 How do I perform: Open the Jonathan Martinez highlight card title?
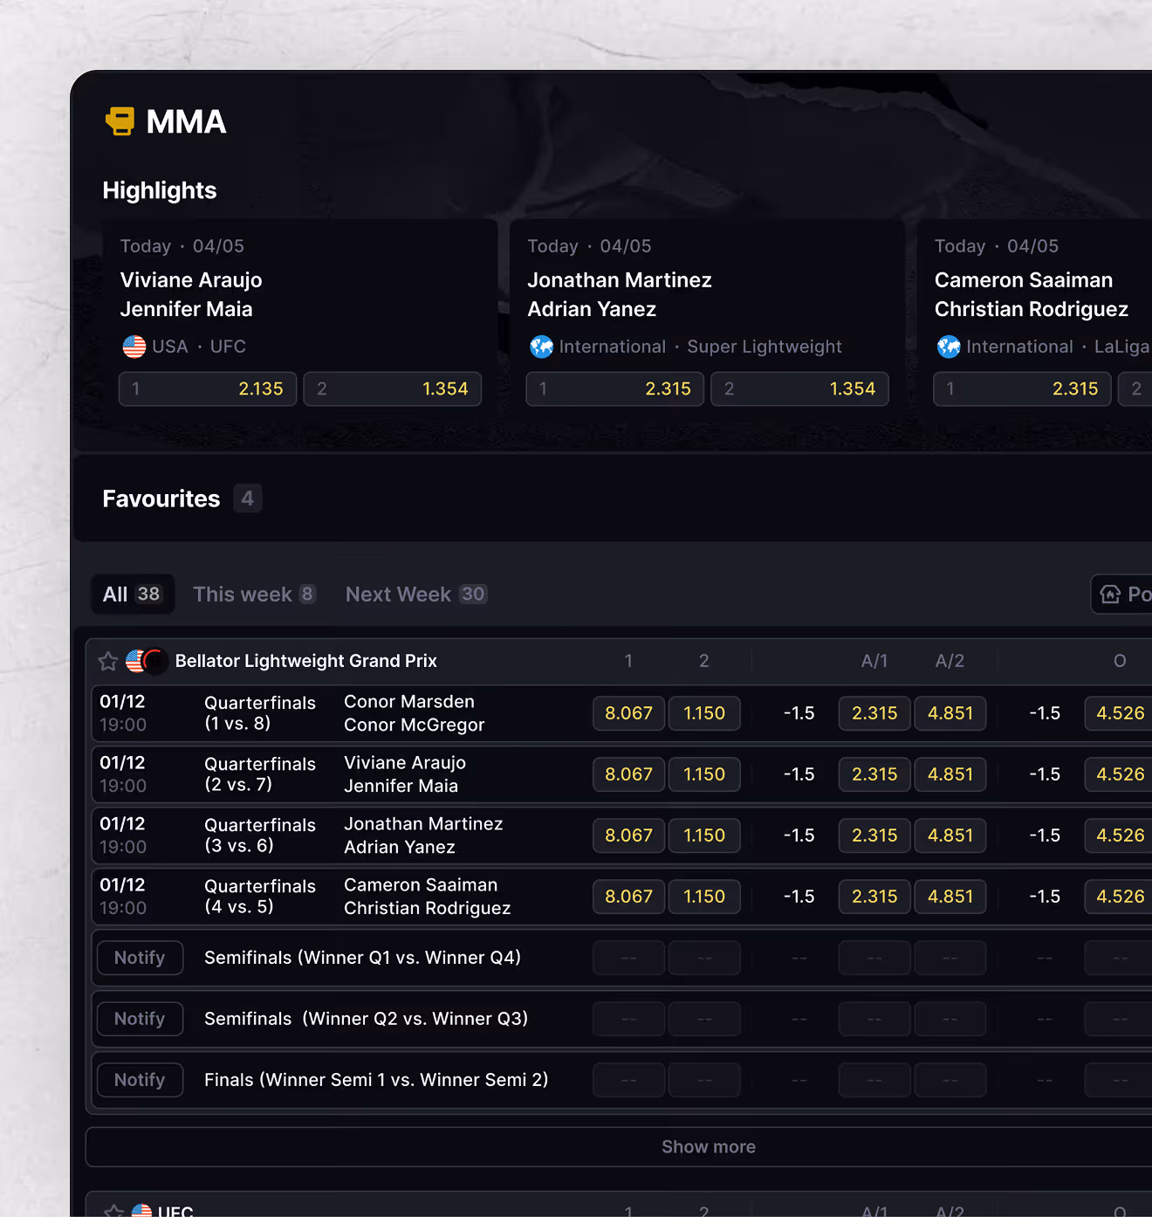pyautogui.click(x=620, y=294)
